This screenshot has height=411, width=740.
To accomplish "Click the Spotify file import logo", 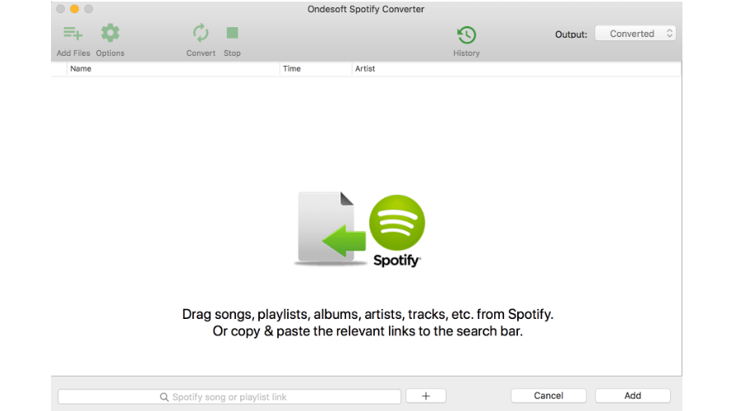I will click(x=359, y=229).
